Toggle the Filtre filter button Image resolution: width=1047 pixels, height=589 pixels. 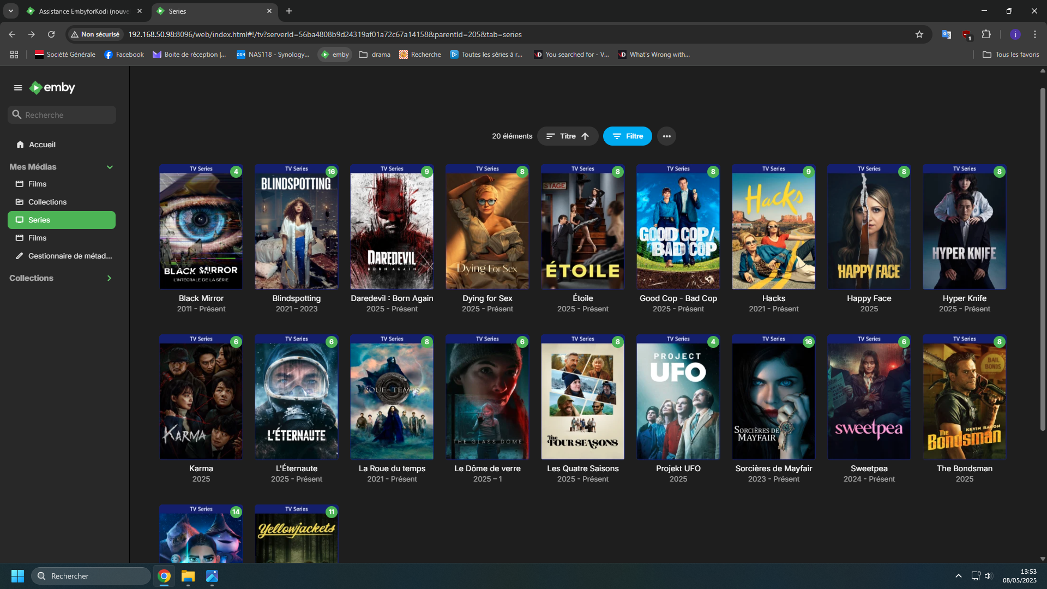coord(627,136)
